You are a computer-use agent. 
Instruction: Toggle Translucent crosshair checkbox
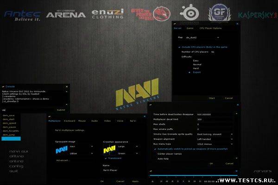[113, 158]
